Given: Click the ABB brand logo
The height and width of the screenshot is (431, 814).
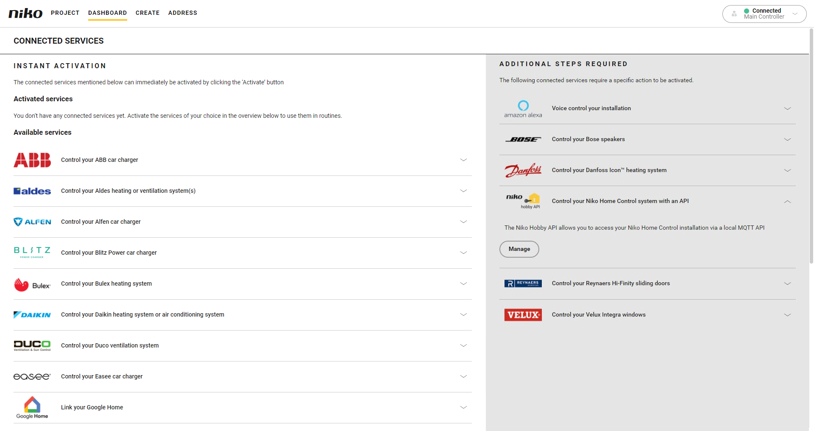Looking at the screenshot, I should pos(32,160).
